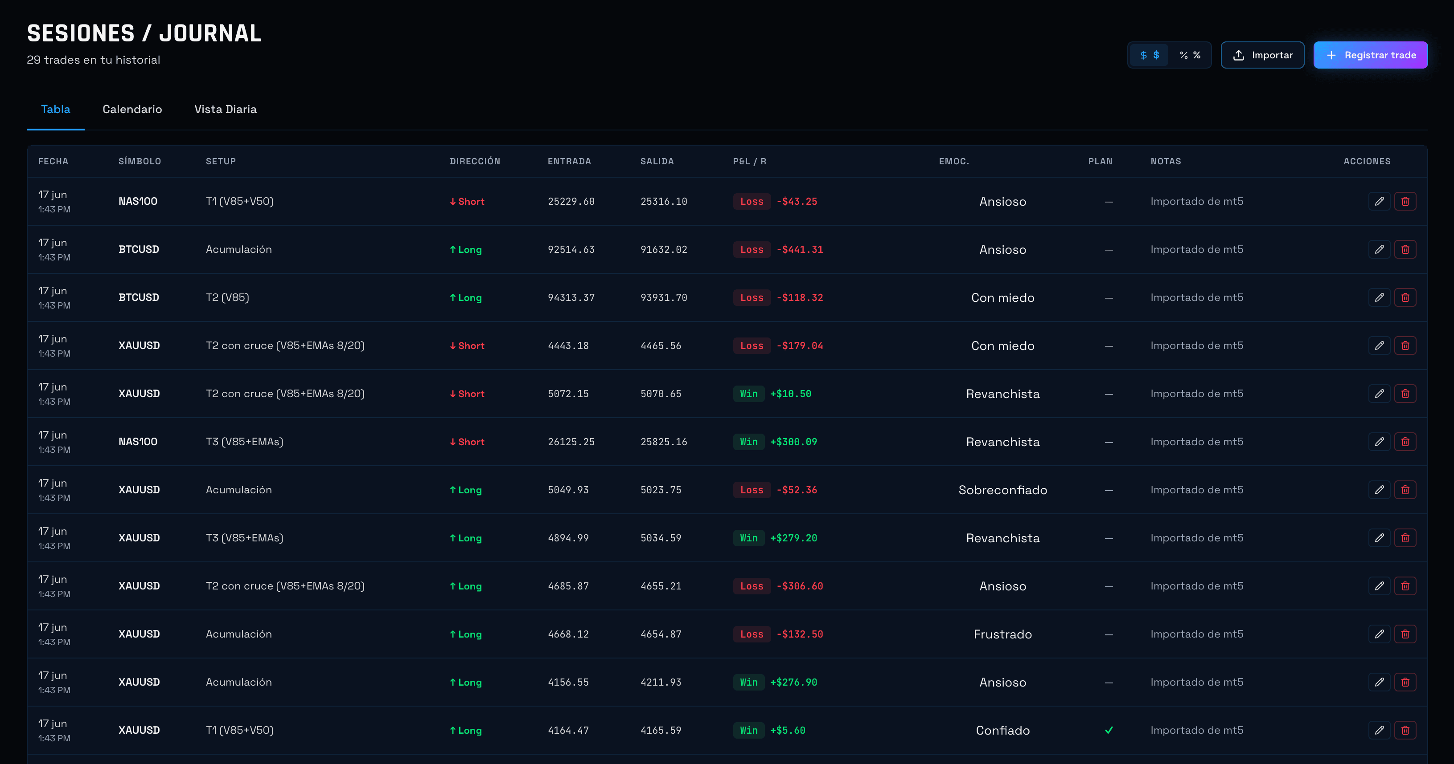Click the ENTRADA column header

[x=569, y=161]
